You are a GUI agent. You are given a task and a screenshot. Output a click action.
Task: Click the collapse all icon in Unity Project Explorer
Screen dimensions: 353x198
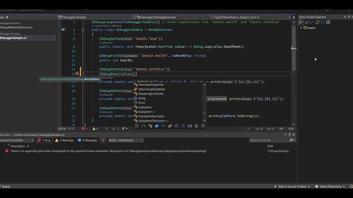[x=328, y=23]
